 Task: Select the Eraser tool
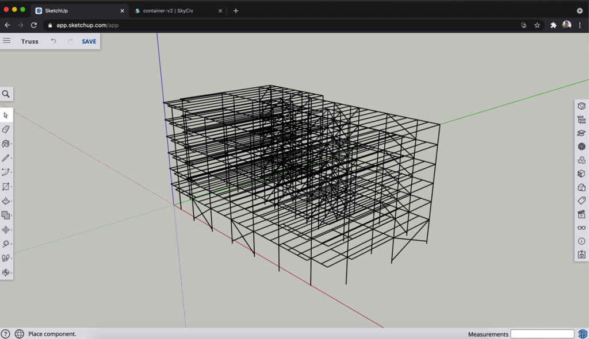point(6,129)
